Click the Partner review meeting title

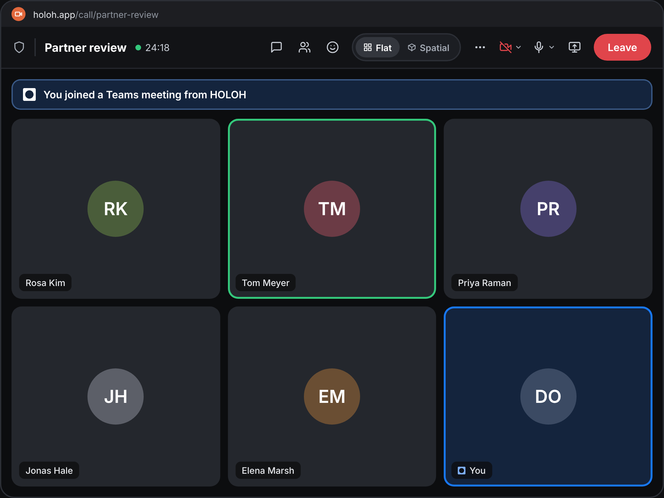pyautogui.click(x=86, y=48)
